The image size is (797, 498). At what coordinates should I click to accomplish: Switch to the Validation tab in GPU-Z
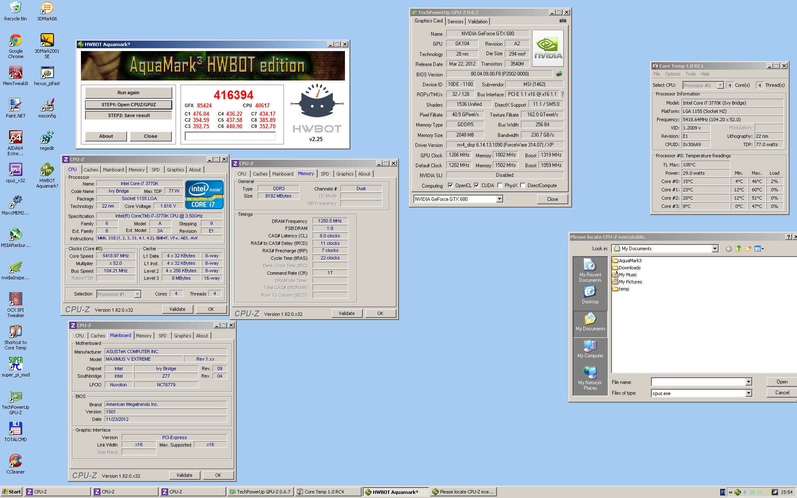478,22
